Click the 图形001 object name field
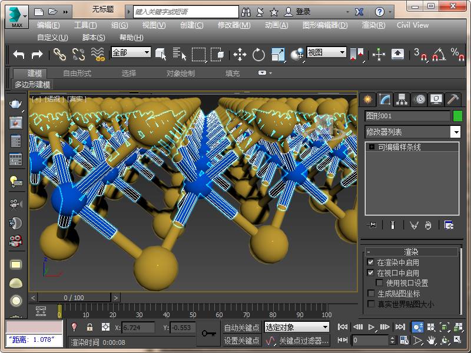Viewport: 471px width, 353px height. [407, 116]
